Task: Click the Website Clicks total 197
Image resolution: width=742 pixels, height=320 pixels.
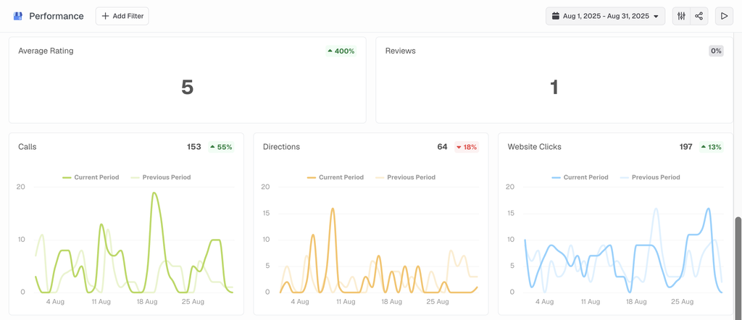Action: (x=686, y=147)
